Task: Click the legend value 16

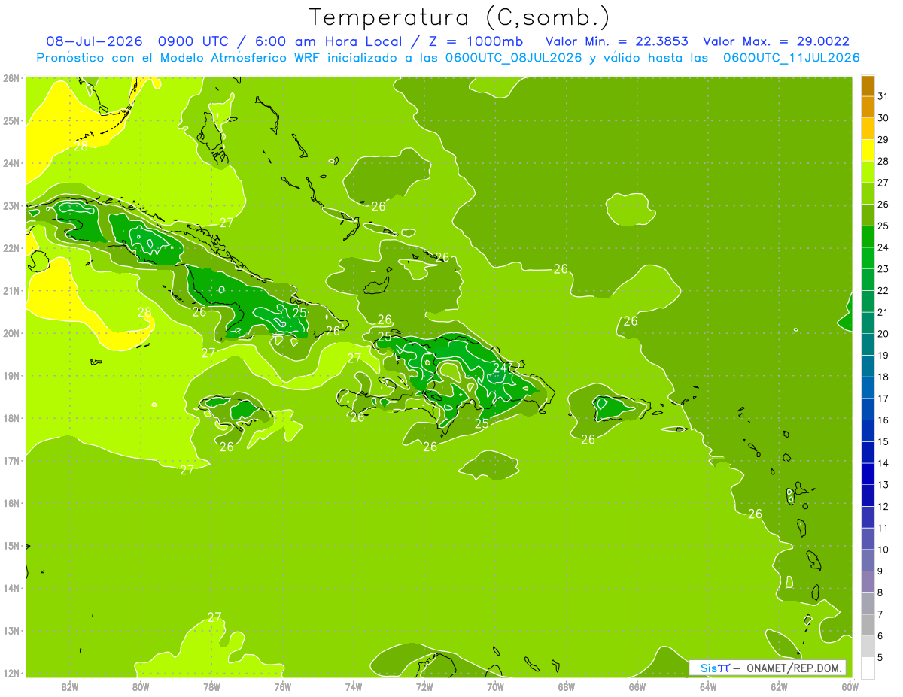Action: point(883,420)
